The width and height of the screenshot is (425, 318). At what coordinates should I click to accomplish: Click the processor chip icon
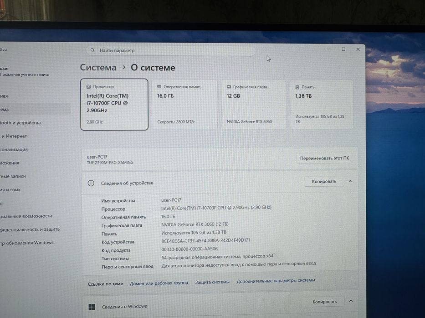88,87
